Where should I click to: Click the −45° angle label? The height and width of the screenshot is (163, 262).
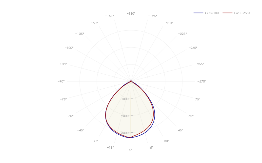[81, 130]
